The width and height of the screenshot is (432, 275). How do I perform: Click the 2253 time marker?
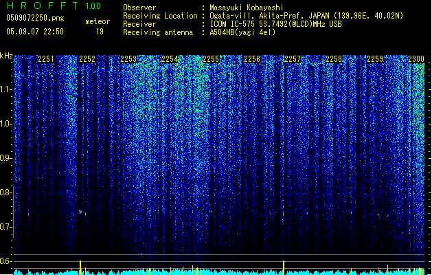tap(128, 59)
